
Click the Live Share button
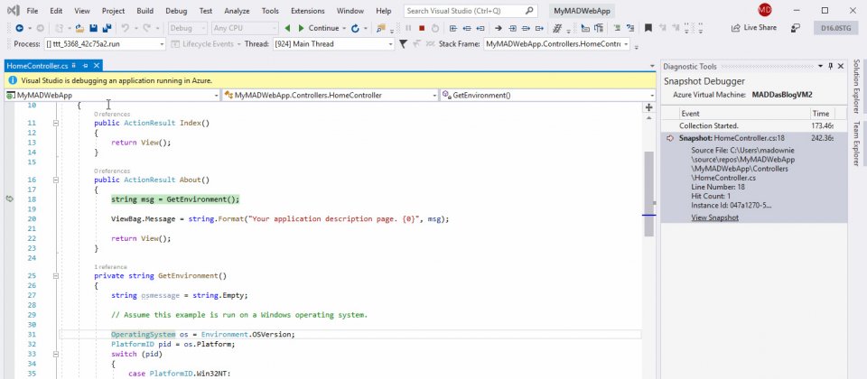(x=753, y=28)
